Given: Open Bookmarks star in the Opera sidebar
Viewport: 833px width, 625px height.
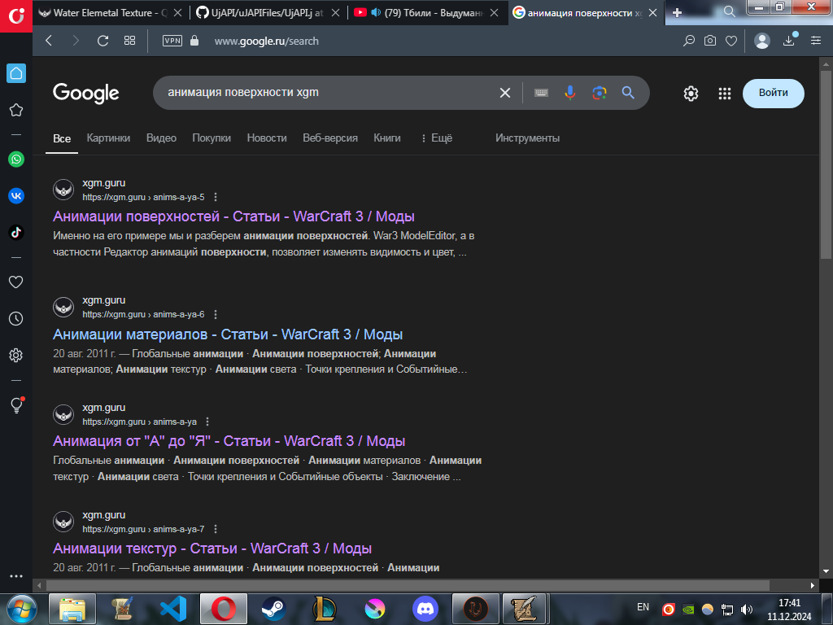Looking at the screenshot, I should (x=16, y=110).
